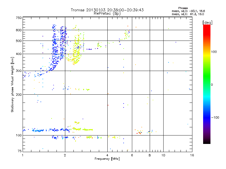This screenshot has width=226, height=169.
Task: Click the x-axis tick label '16'
Action: coord(192,155)
